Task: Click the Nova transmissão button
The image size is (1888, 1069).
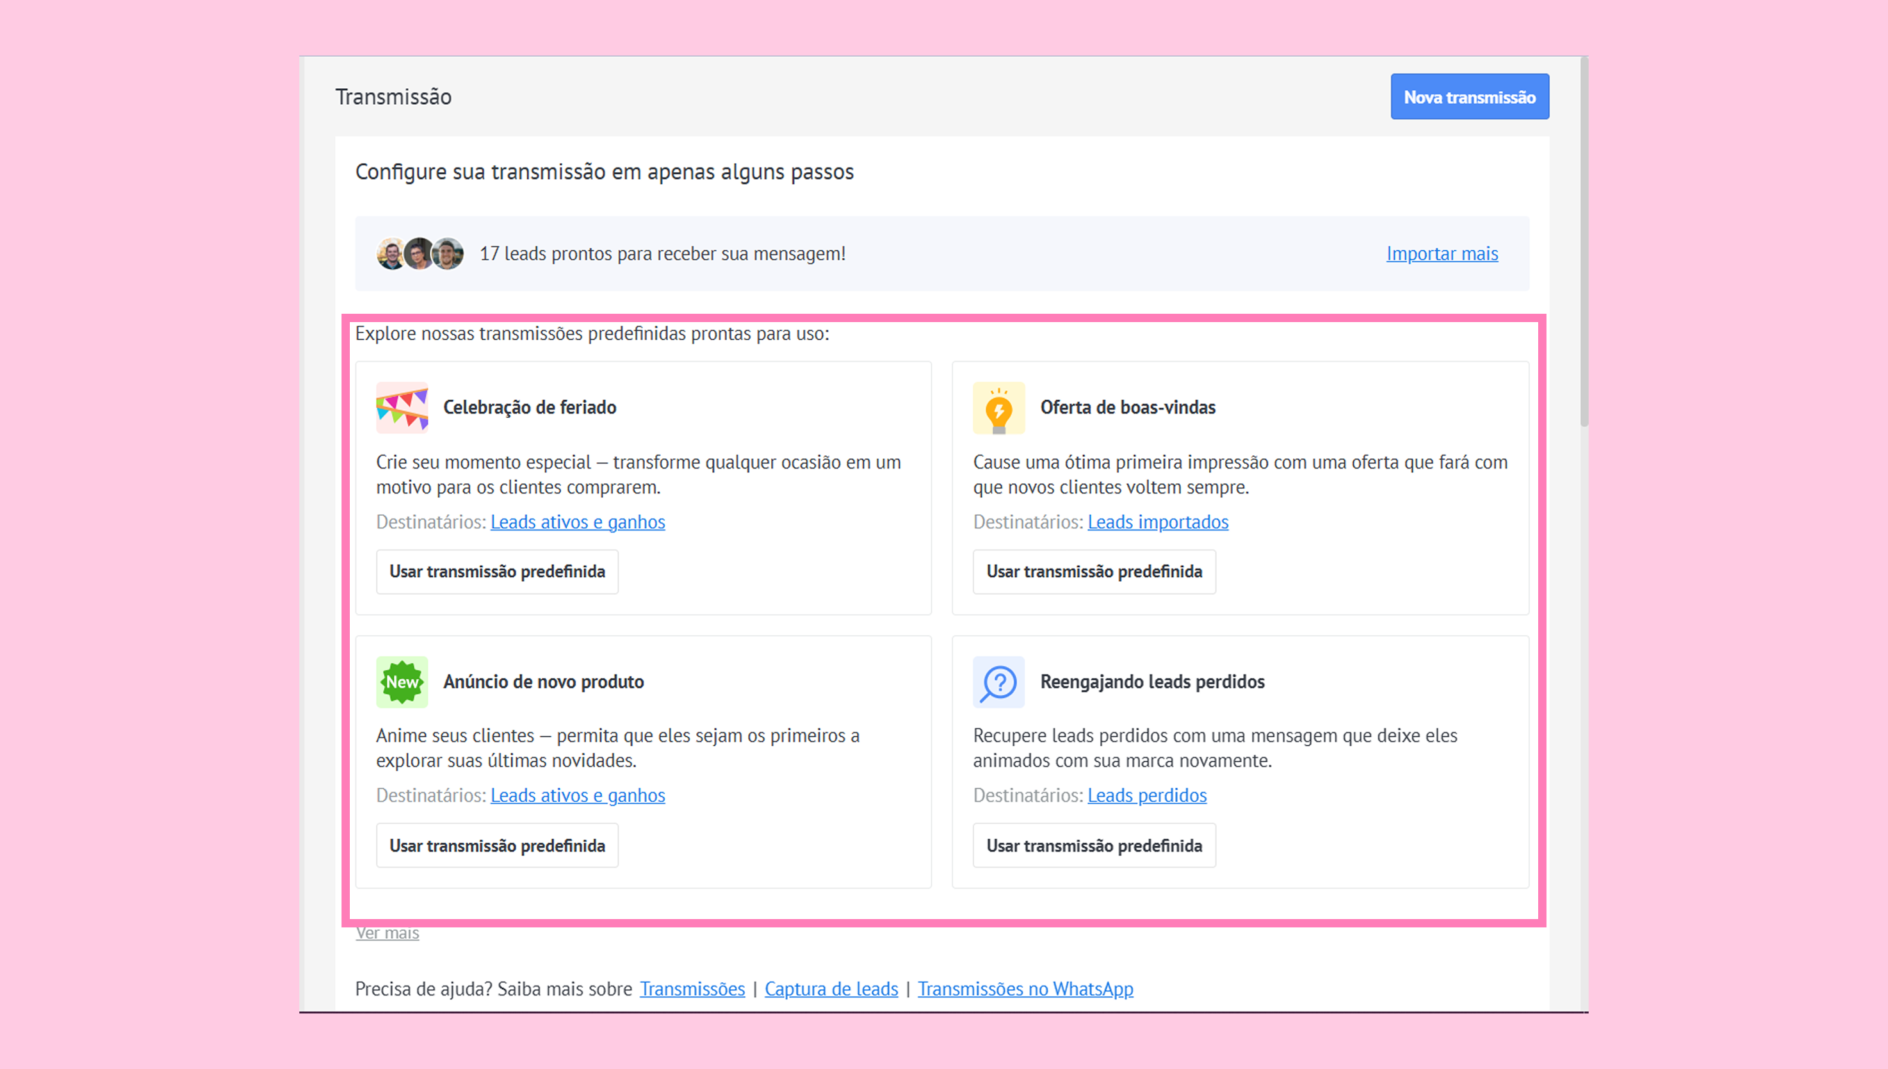Action: pos(1469,97)
